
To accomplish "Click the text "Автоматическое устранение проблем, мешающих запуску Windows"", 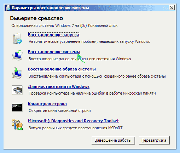I will [x=89, y=41].
